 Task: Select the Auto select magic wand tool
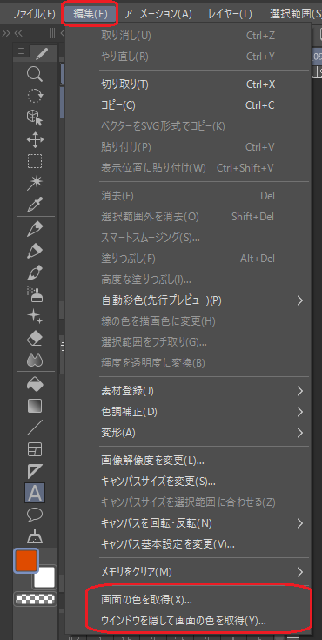35,183
